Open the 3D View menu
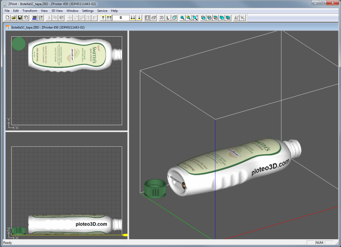 tap(57, 11)
